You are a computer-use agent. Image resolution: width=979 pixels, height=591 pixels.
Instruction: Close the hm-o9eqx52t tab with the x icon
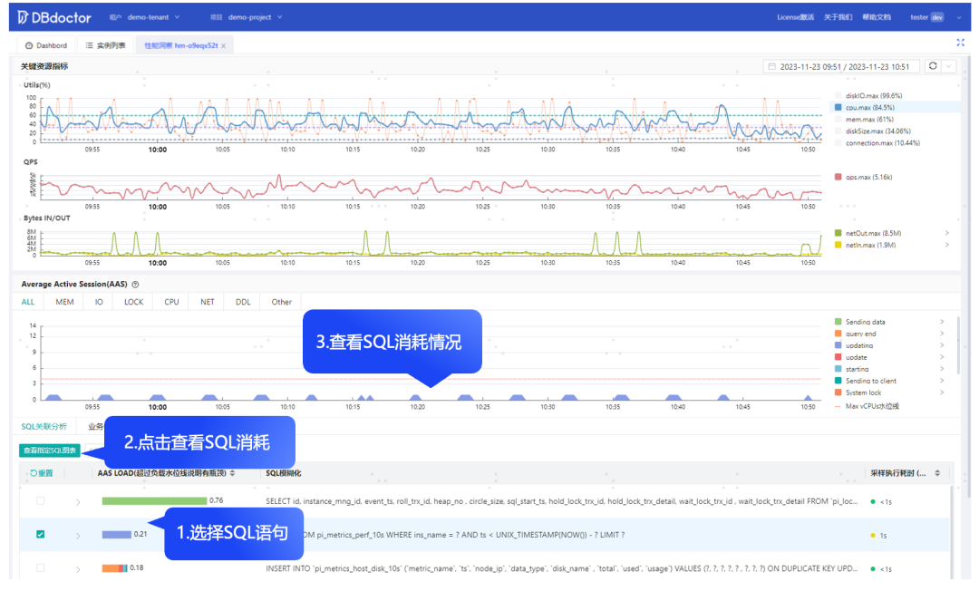224,46
